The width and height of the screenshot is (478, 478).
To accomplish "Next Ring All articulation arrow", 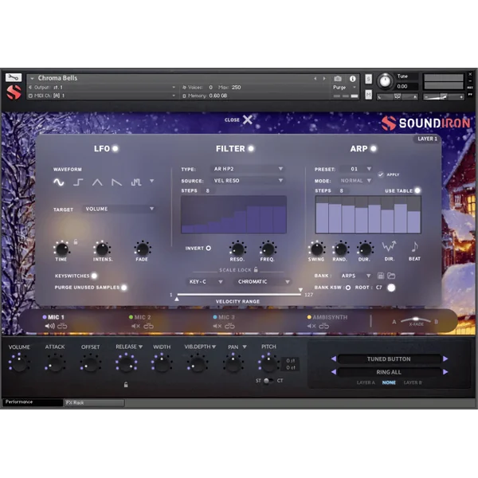I will pos(445,372).
